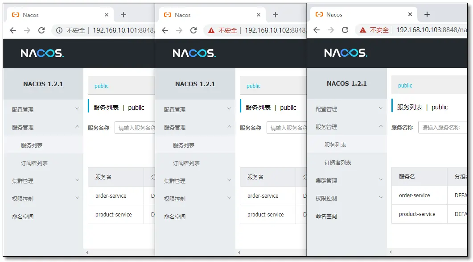This screenshot has height=262, width=473.
Task: Select the public namespace in the 192.168.10.103 window
Action: point(405,85)
